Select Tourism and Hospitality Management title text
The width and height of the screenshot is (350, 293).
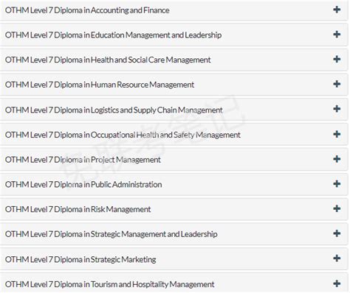click(x=109, y=284)
